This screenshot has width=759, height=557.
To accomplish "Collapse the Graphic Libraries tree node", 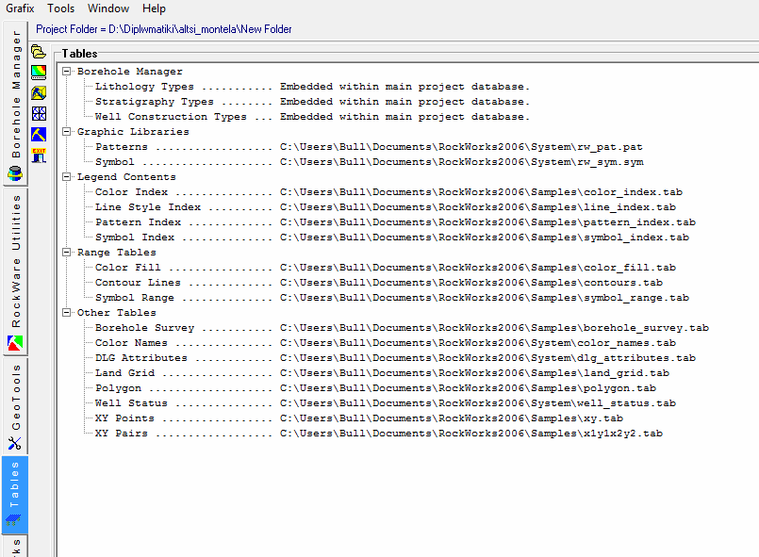I will point(66,132).
